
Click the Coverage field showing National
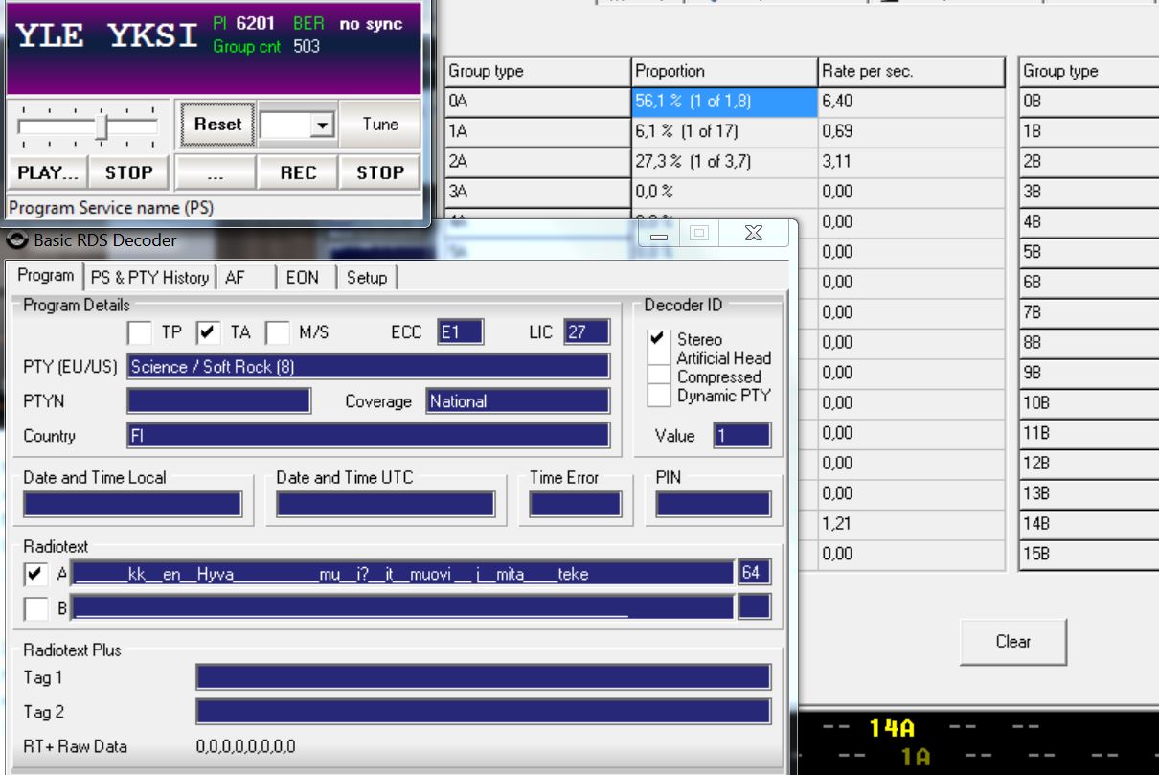pos(518,401)
